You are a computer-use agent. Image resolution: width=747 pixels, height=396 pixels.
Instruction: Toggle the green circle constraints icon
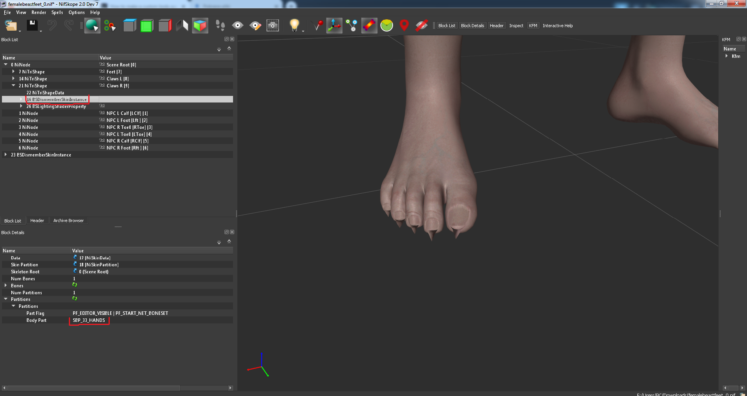coord(387,26)
